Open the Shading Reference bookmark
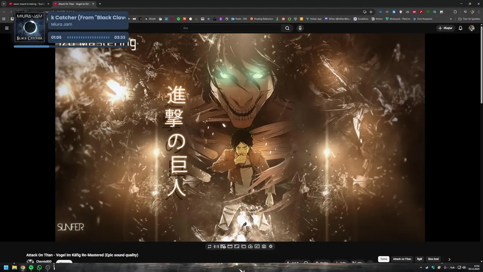 point(261,19)
